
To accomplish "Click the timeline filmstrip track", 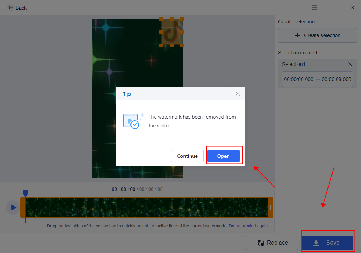I will pos(147,208).
